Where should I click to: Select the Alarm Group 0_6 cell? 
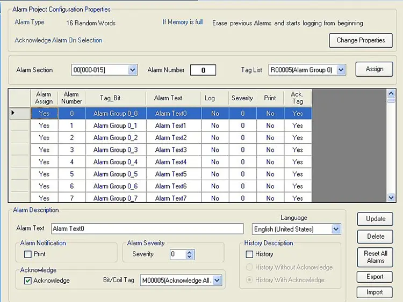click(116, 186)
